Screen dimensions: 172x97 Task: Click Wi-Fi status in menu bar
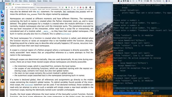[x=139, y=1]
